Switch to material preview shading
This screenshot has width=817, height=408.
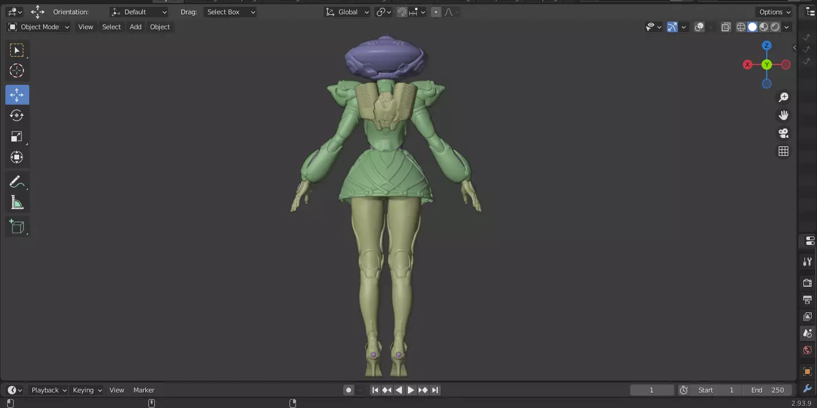tap(764, 27)
